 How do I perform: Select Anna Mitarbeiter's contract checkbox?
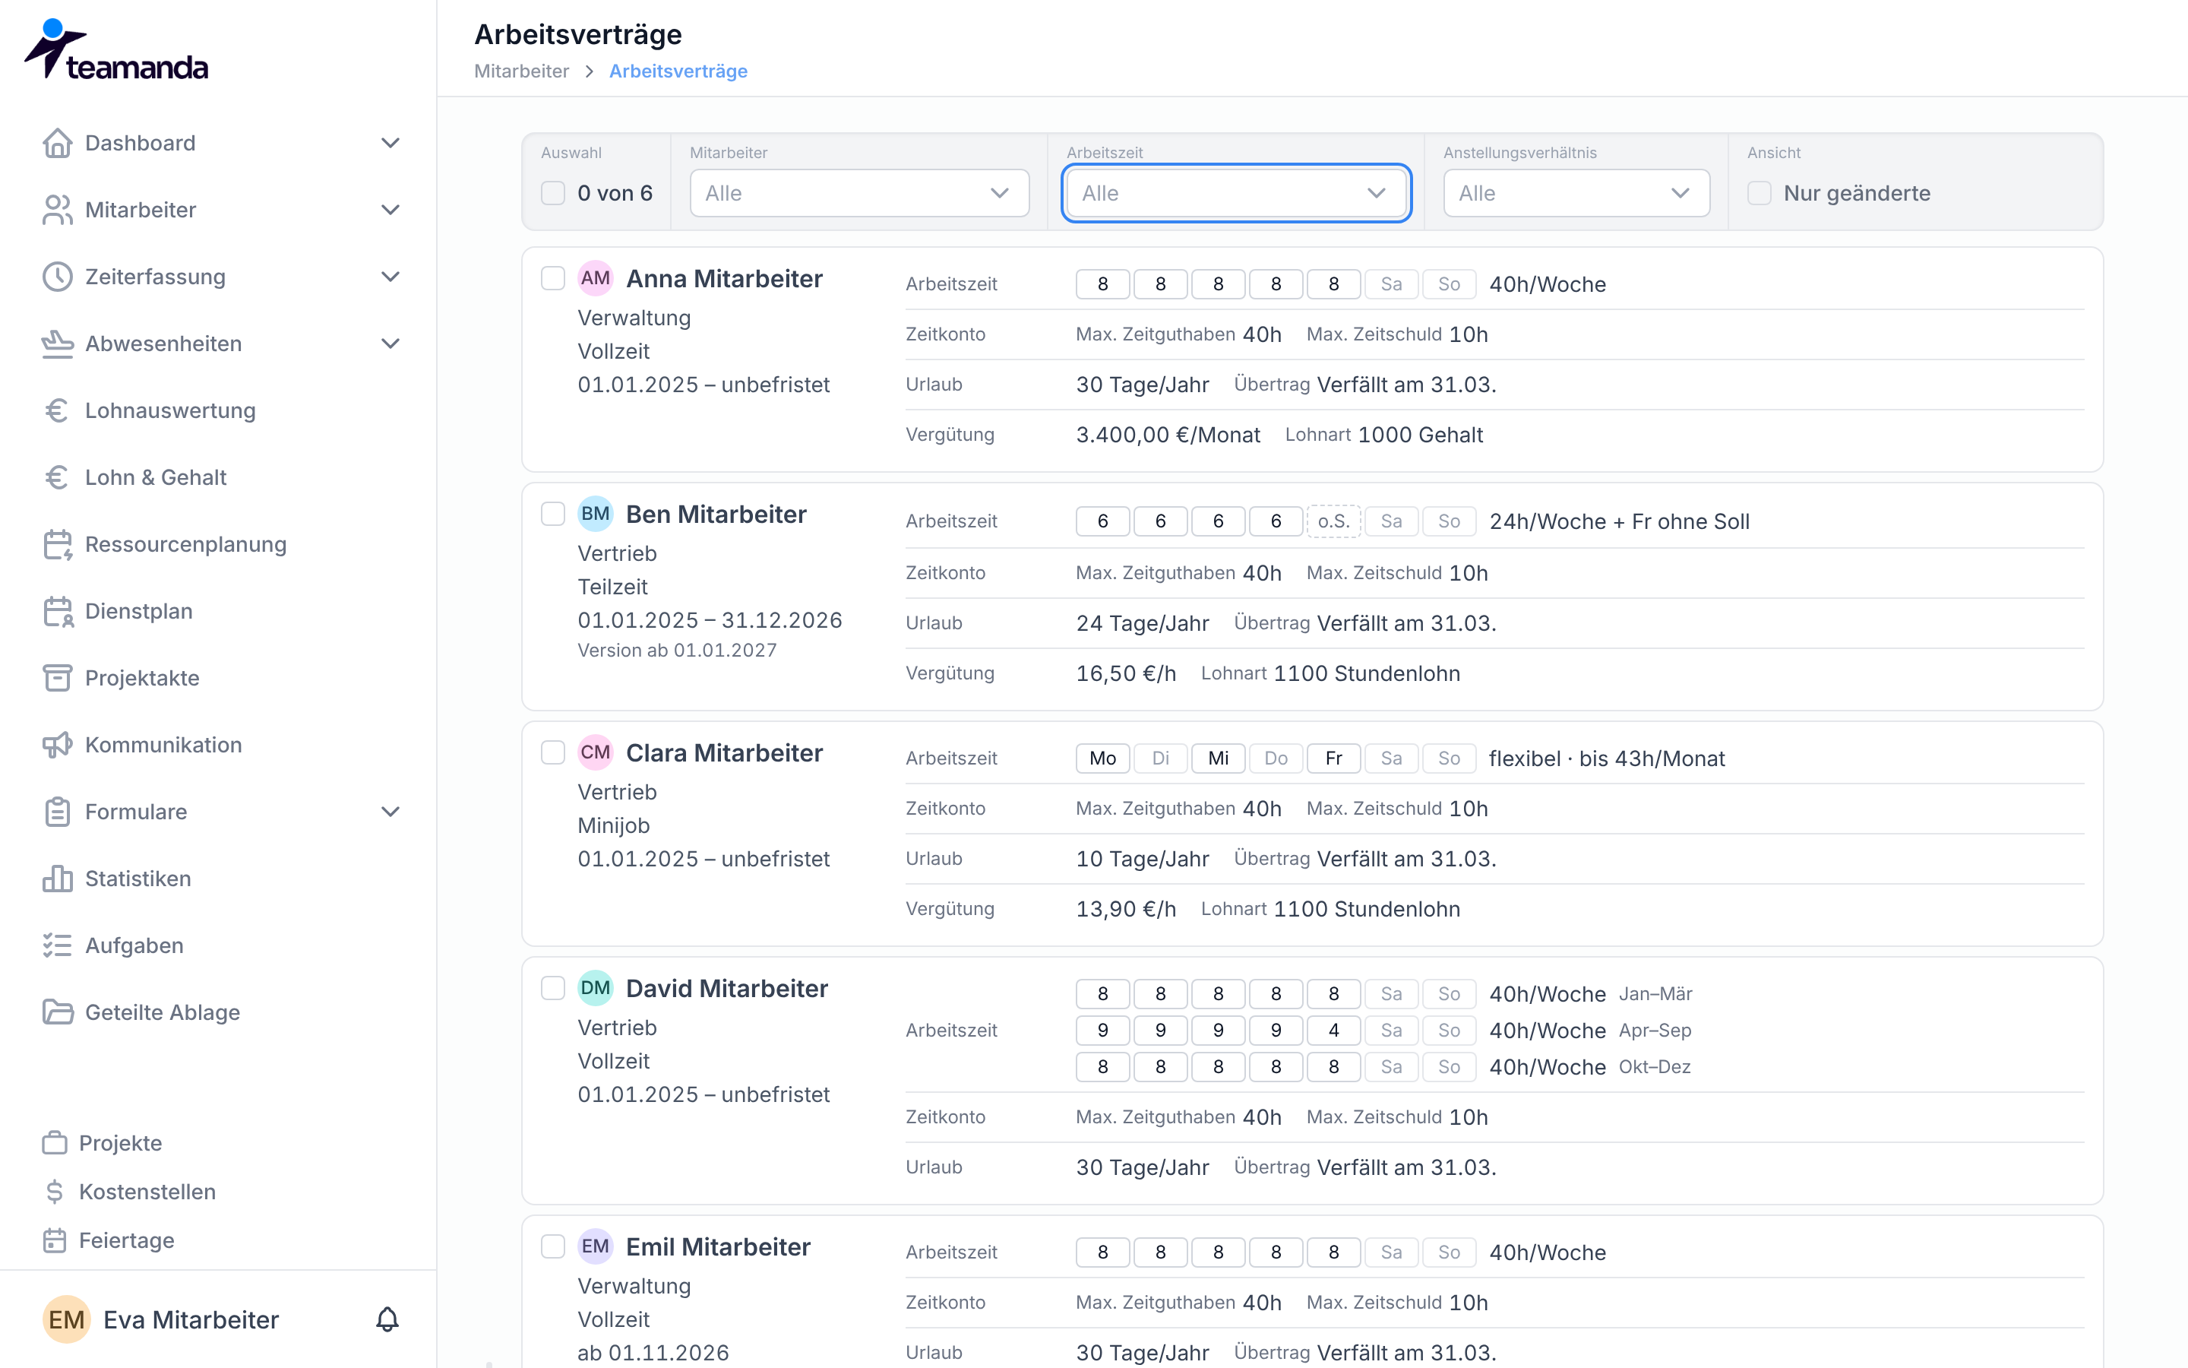pyautogui.click(x=553, y=277)
